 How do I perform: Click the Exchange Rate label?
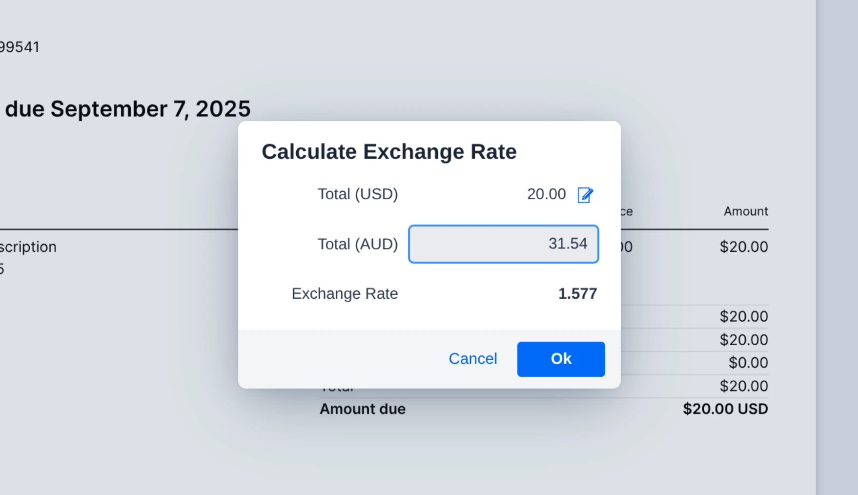tap(345, 293)
